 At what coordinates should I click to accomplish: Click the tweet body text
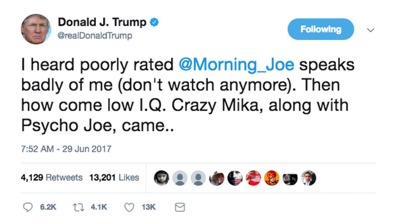coord(188,95)
